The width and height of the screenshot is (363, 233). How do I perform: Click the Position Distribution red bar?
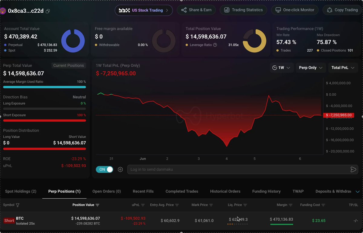(x=44, y=149)
